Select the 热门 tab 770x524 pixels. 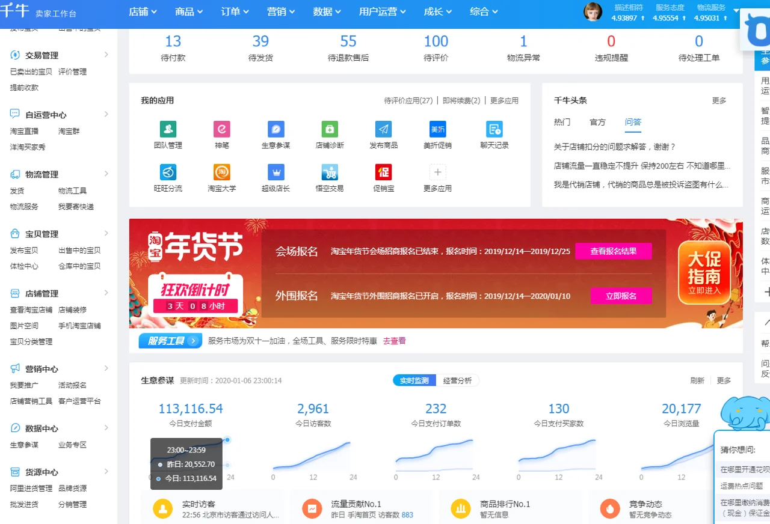561,122
